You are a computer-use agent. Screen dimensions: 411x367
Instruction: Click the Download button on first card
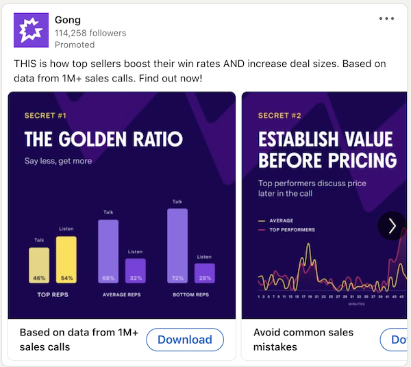coord(185,340)
